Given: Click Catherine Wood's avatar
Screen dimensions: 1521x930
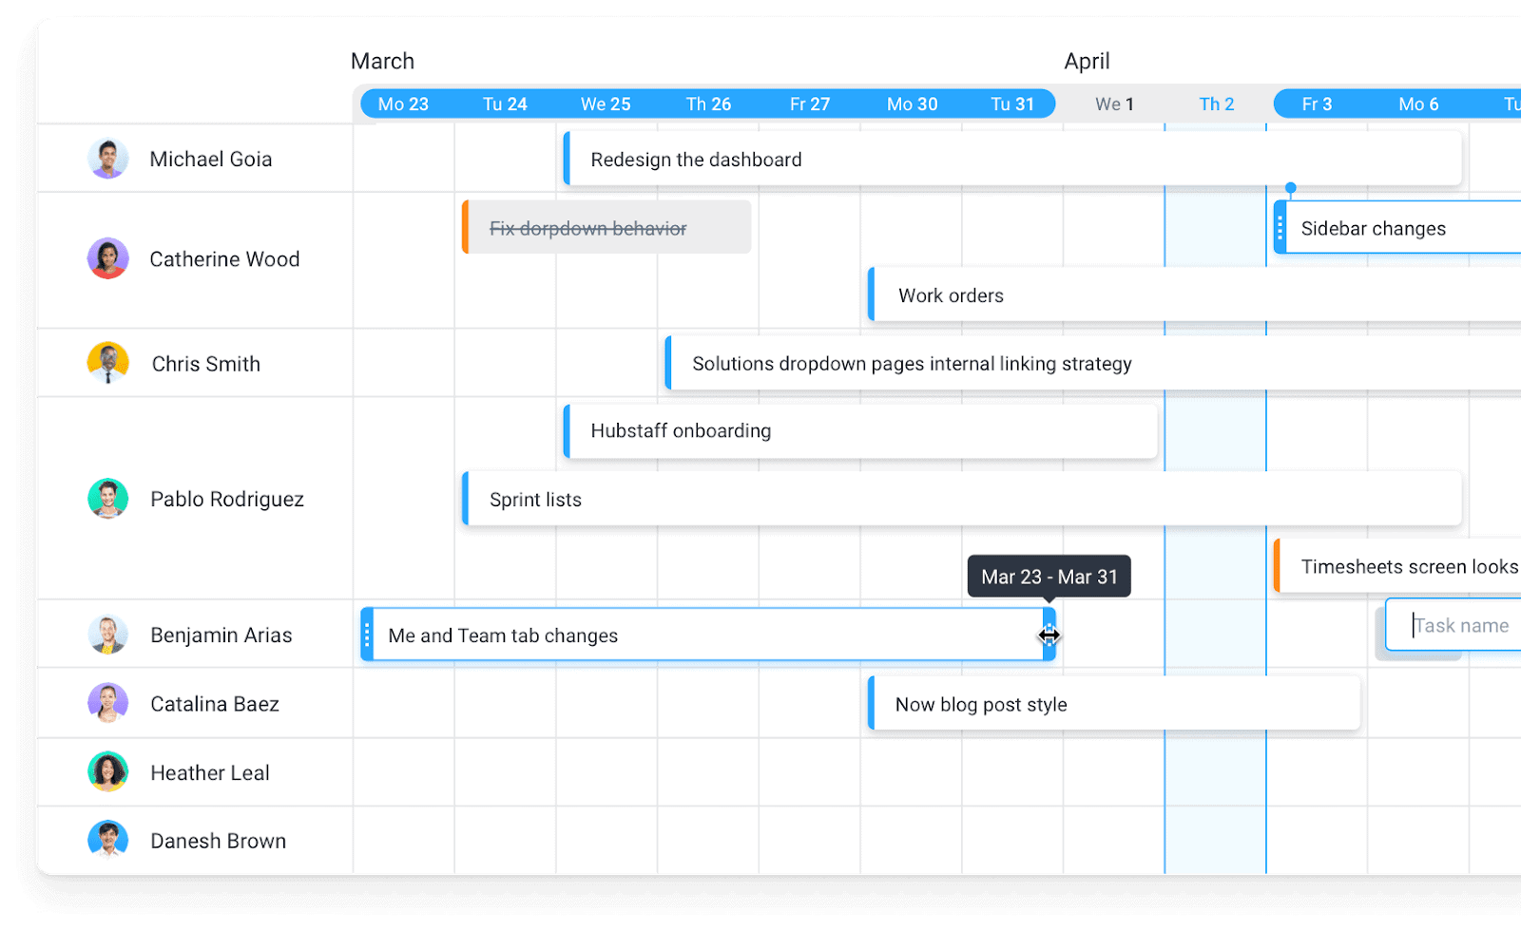Looking at the screenshot, I should click(x=108, y=258).
